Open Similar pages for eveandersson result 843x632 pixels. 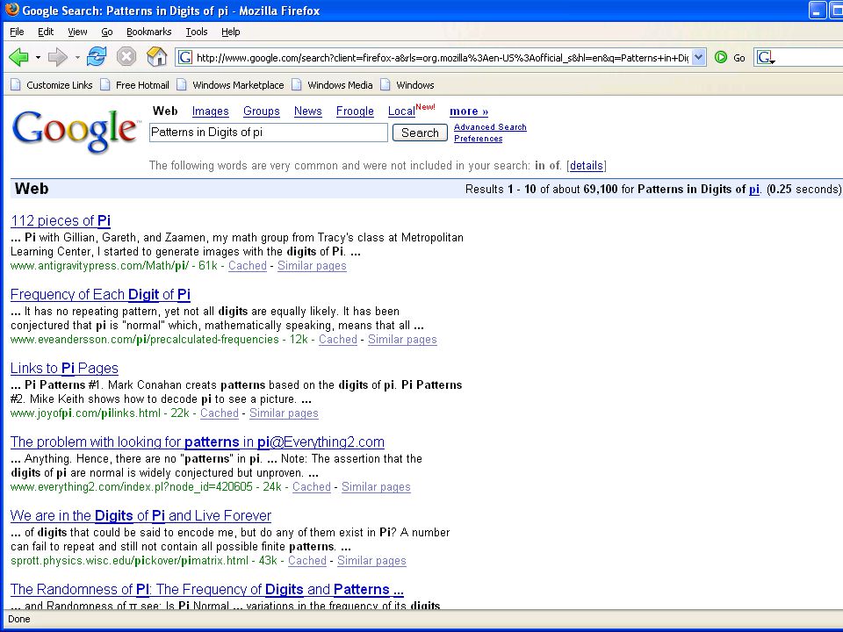pos(402,339)
